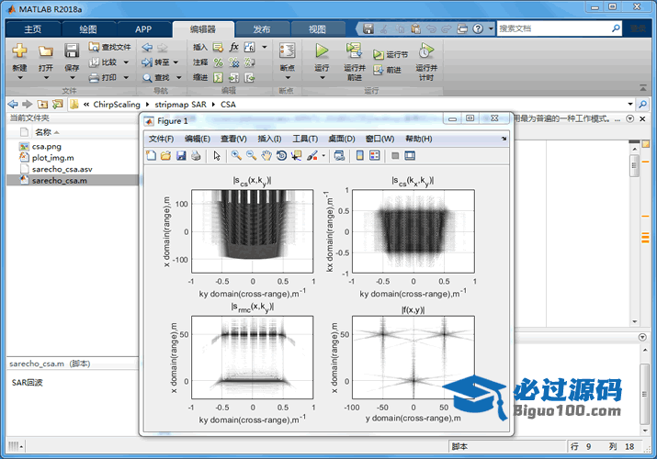Screen dimensions: 657x459
Task: Click the Breakpoints icon in ribbon
Action: [287, 51]
